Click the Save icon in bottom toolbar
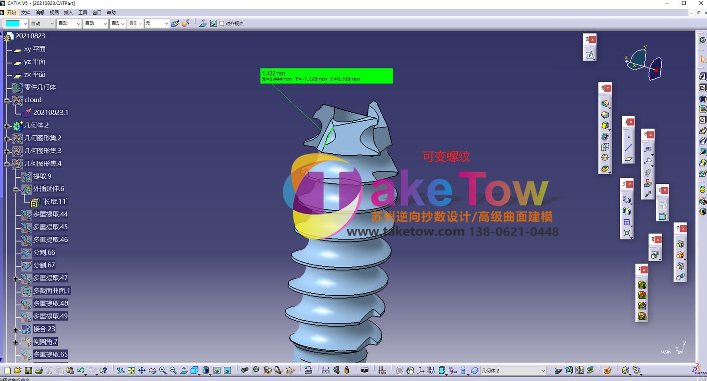The height and width of the screenshot is (381, 707). point(28,371)
